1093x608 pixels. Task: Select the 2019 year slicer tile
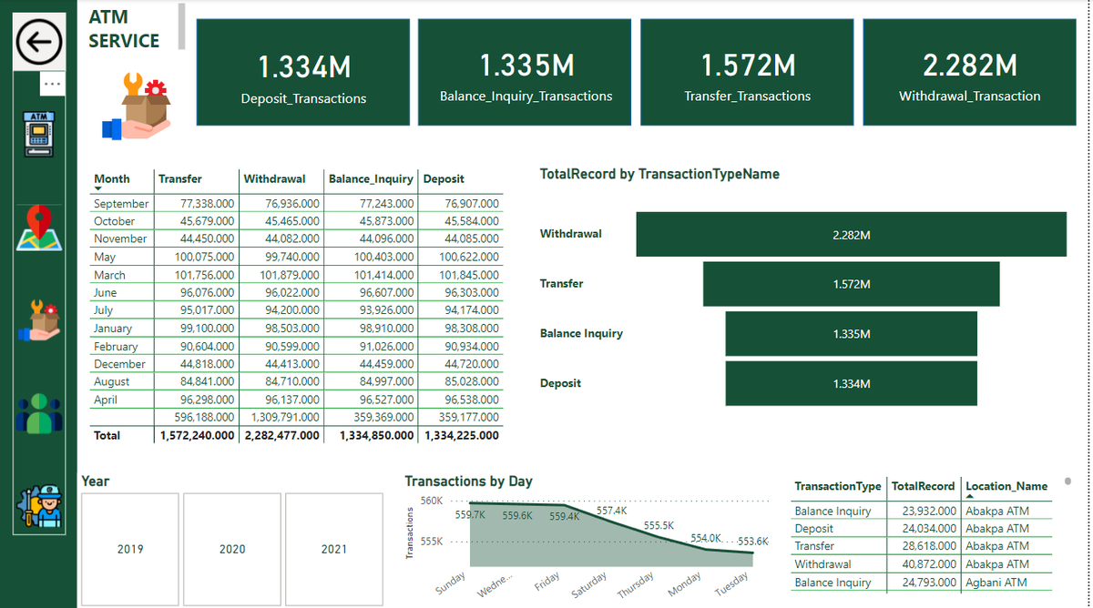130,549
